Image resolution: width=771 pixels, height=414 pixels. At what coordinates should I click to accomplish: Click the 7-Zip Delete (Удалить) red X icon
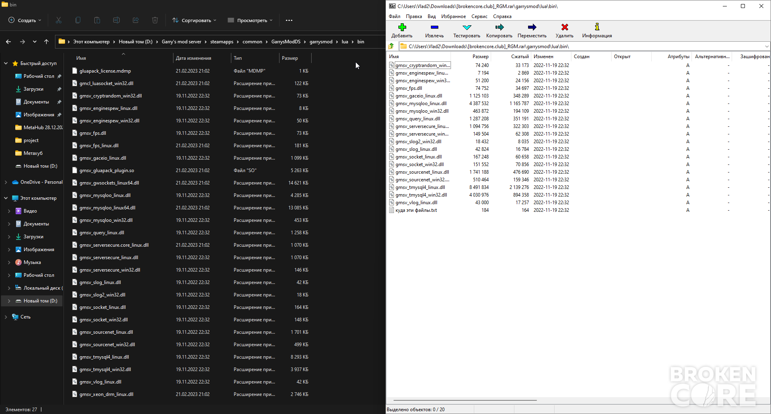click(x=565, y=27)
